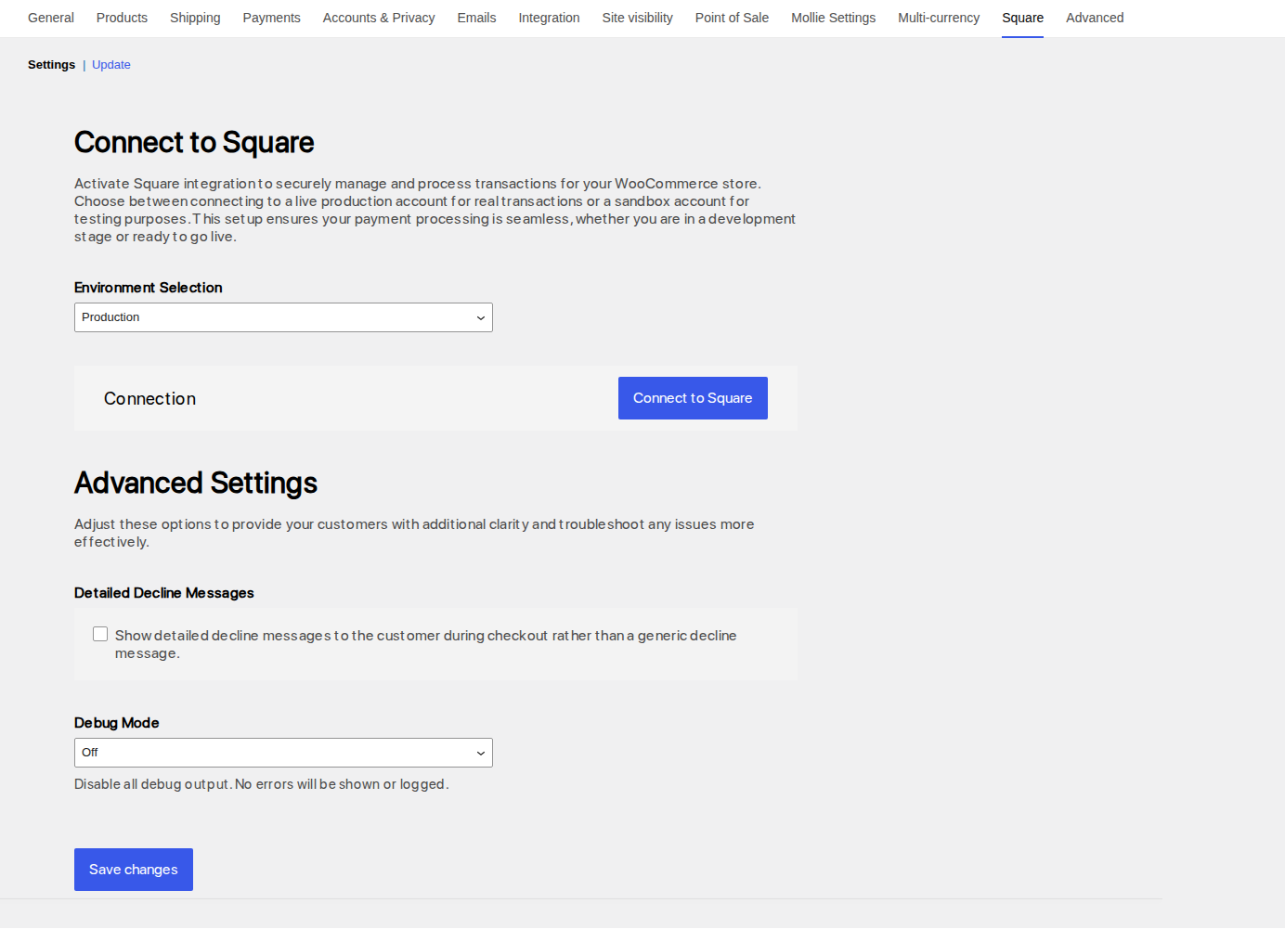Open Accounts & Privacy tab
Image resolution: width=1285 pixels, height=929 pixels.
[379, 18]
